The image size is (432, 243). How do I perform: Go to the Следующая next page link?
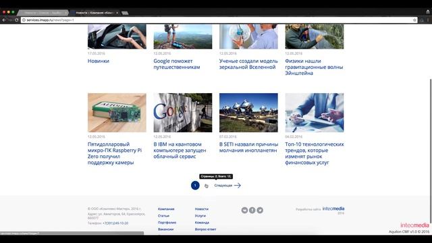click(x=223, y=186)
